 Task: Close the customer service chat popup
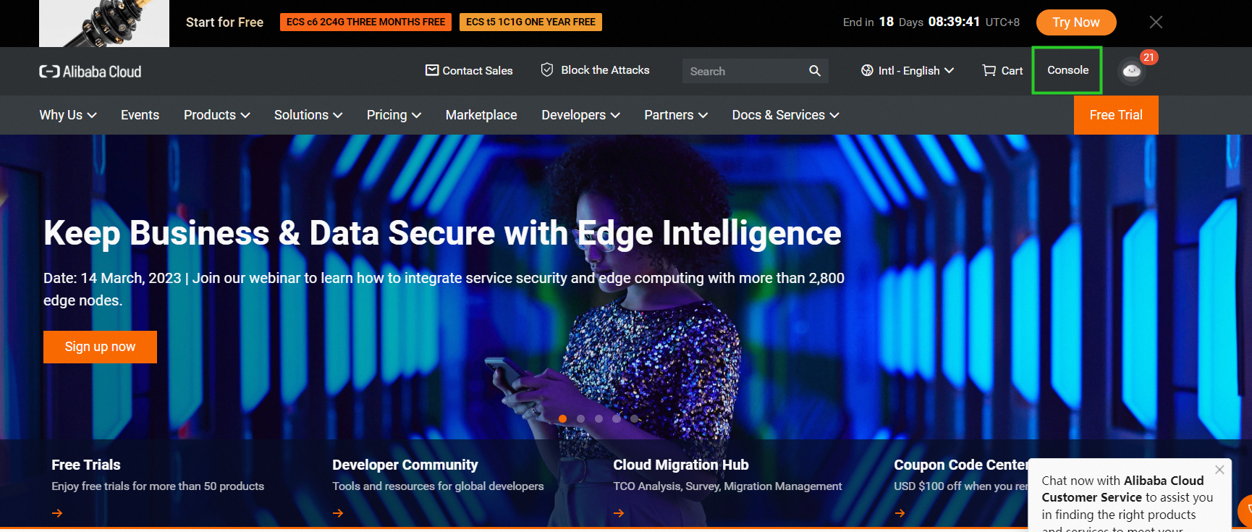(x=1219, y=470)
